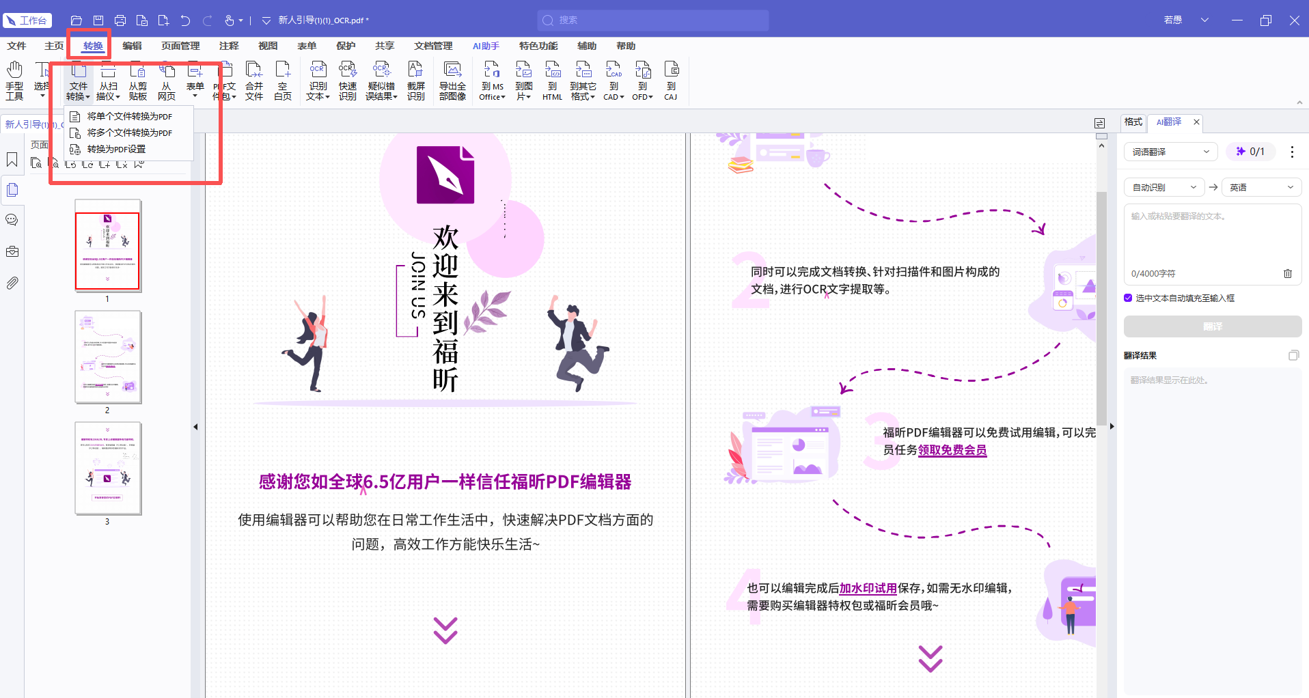The width and height of the screenshot is (1309, 698).
Task: Save the document with the disk icon
Action: point(98,20)
